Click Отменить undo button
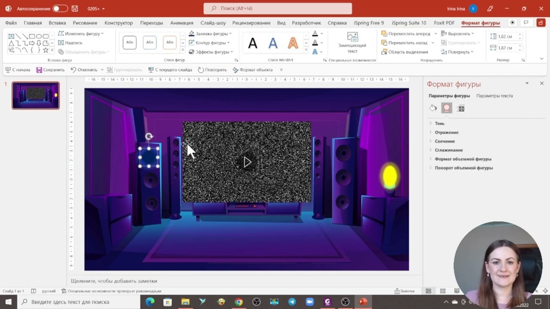This screenshot has width=550, height=309. [x=84, y=70]
